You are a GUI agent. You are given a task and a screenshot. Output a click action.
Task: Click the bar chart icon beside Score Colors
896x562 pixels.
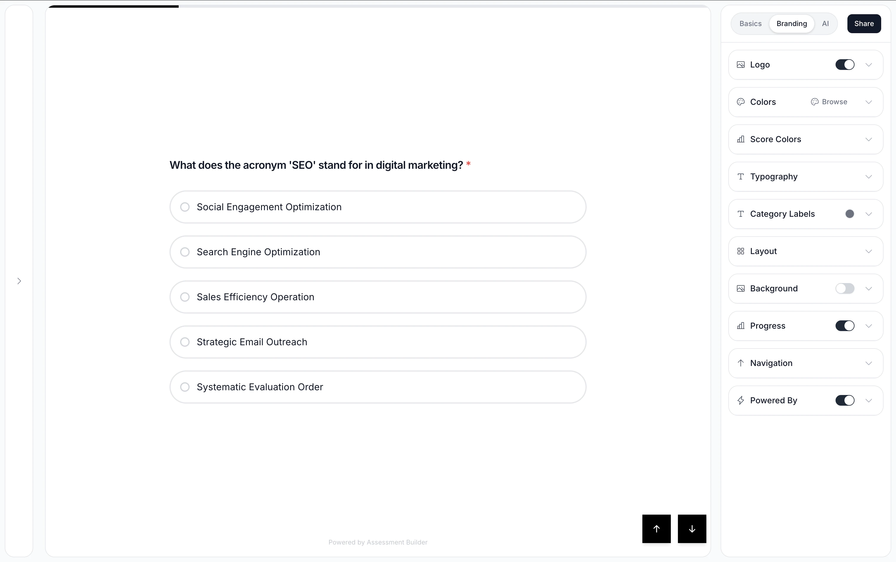pos(740,139)
